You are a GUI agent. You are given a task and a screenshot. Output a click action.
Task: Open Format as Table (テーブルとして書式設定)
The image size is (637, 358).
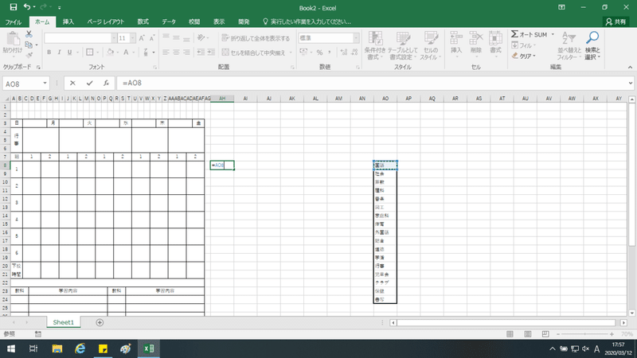point(403,46)
